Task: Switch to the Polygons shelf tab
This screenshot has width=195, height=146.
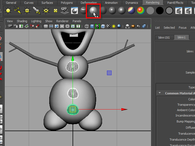Action: point(67,3)
